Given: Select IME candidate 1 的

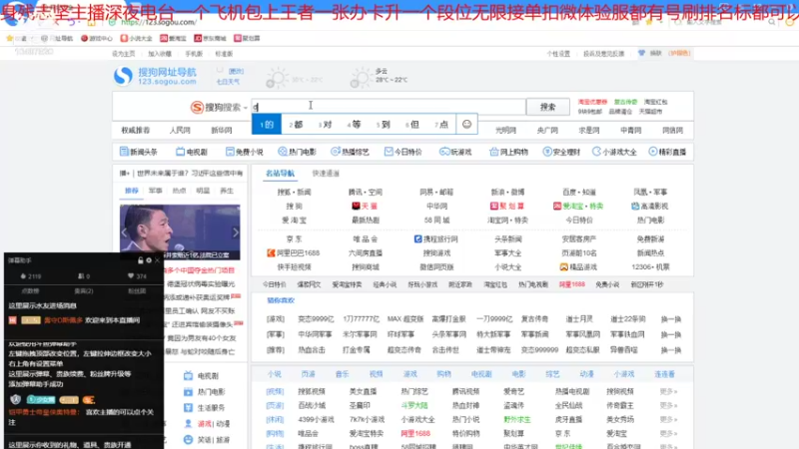Looking at the screenshot, I should [267, 124].
